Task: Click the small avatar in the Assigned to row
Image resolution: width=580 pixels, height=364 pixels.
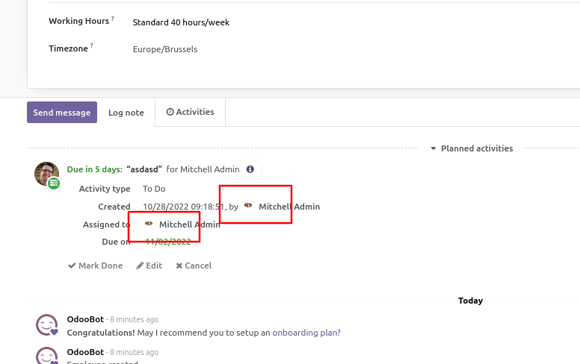Action: (x=149, y=223)
